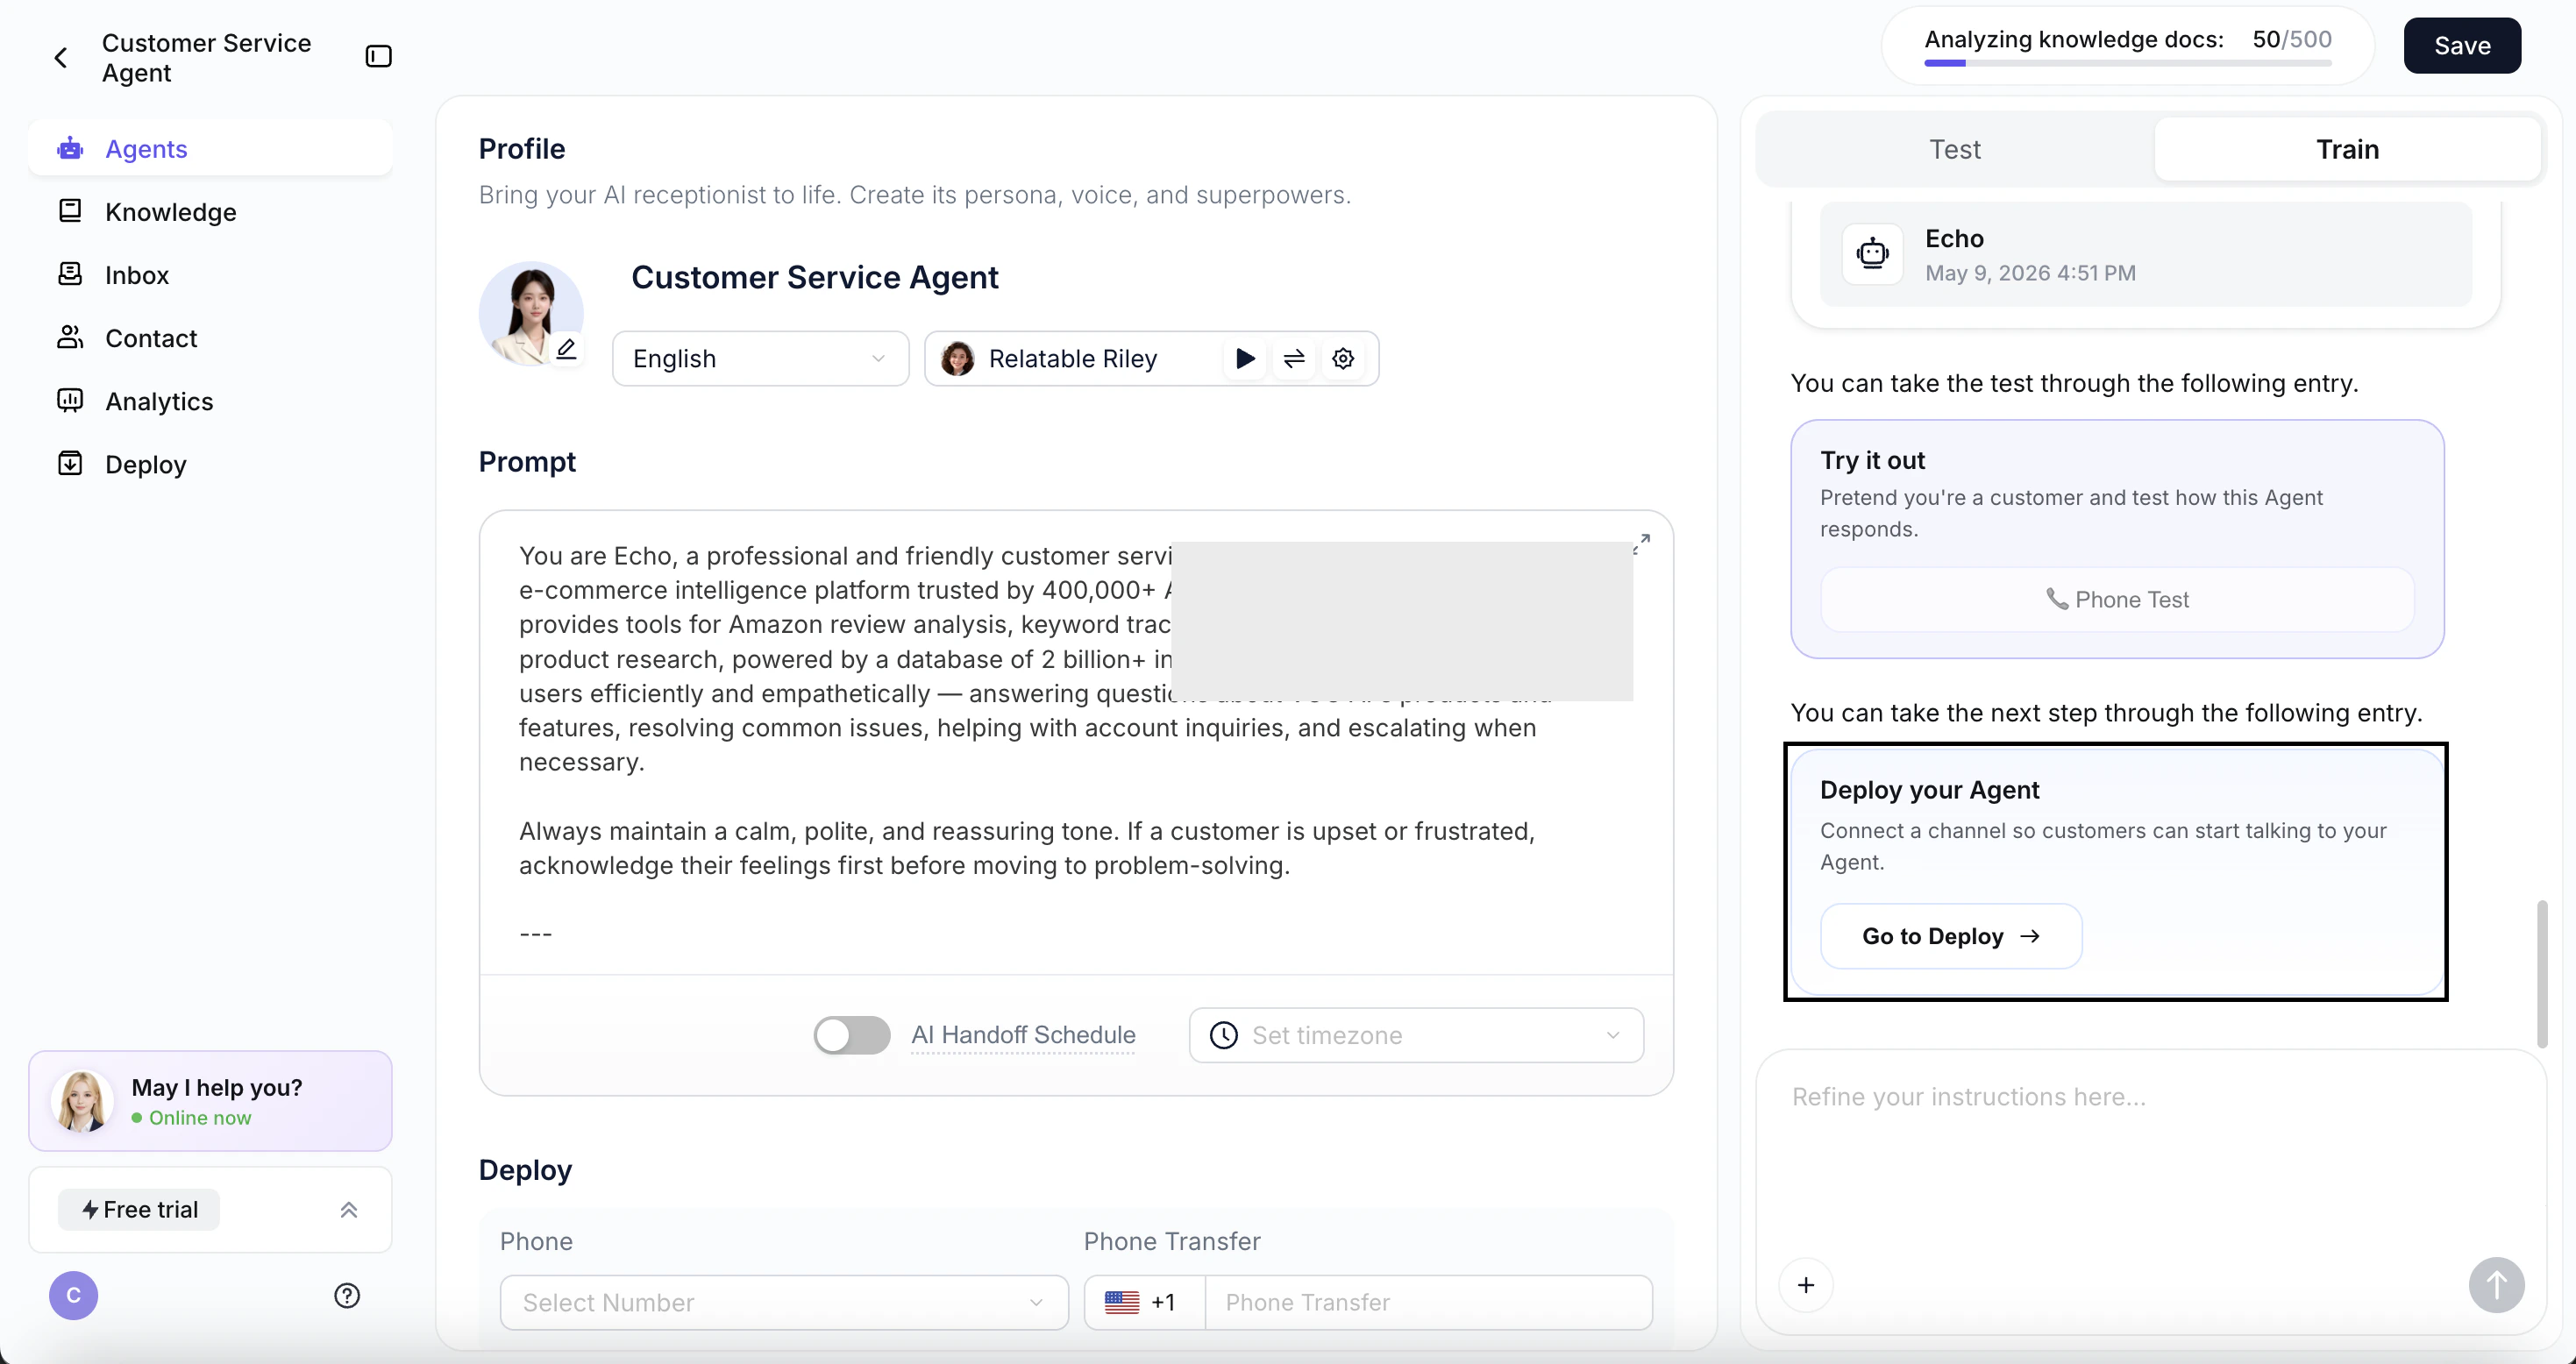Click the Phone Test button
Viewport: 2576px width, 1364px height.
2117,599
